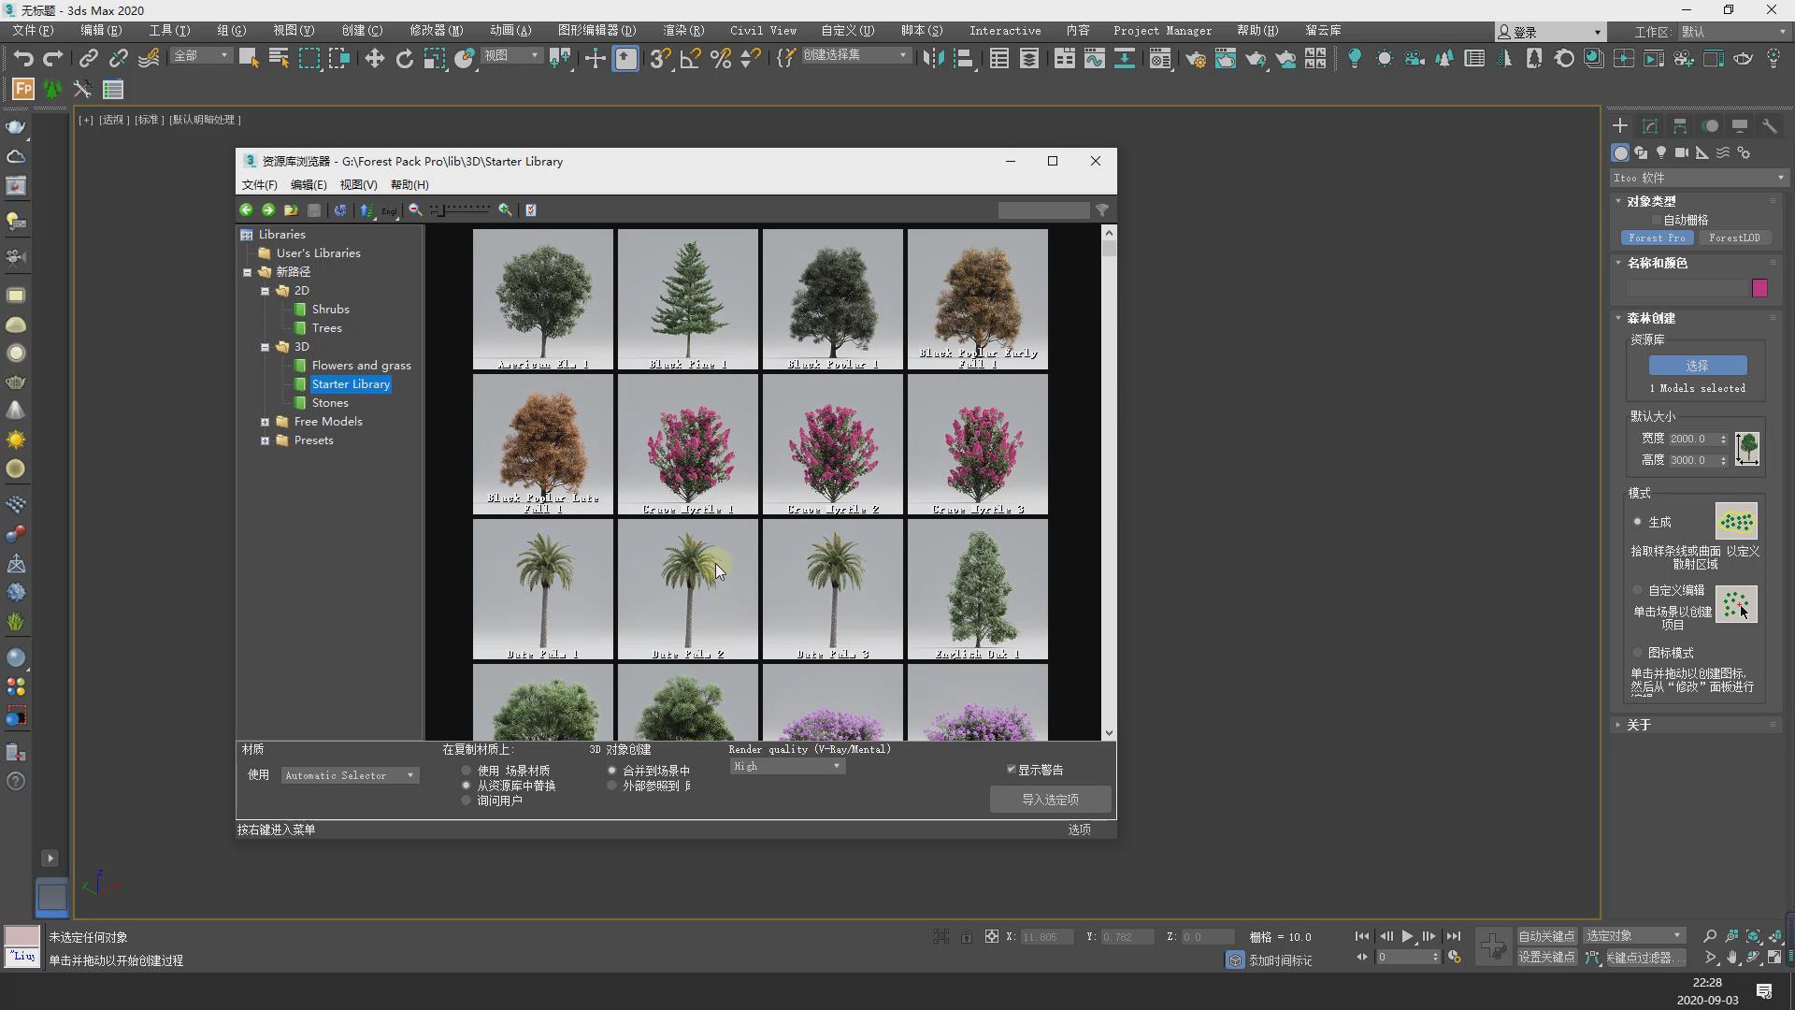Image resolution: width=1795 pixels, height=1010 pixels.
Task: Select the Date Palm 2 thumbnail
Action: pos(688,589)
